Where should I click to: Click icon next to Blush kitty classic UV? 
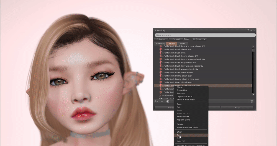click(161, 62)
